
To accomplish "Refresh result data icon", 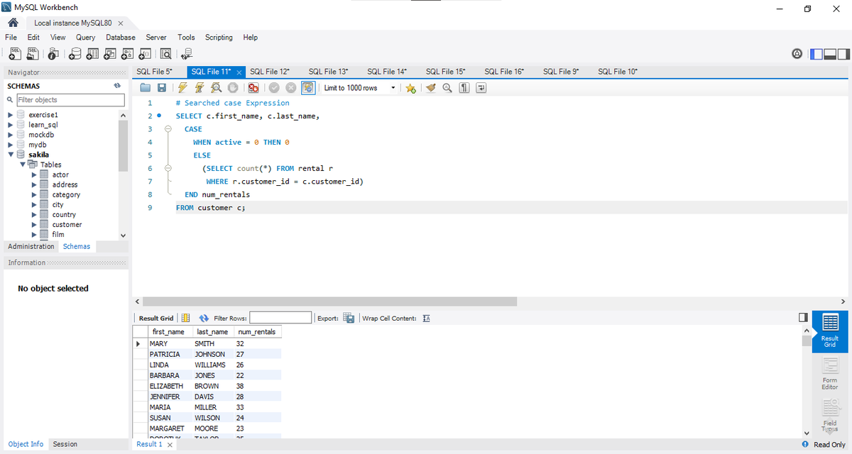I will [x=204, y=318].
